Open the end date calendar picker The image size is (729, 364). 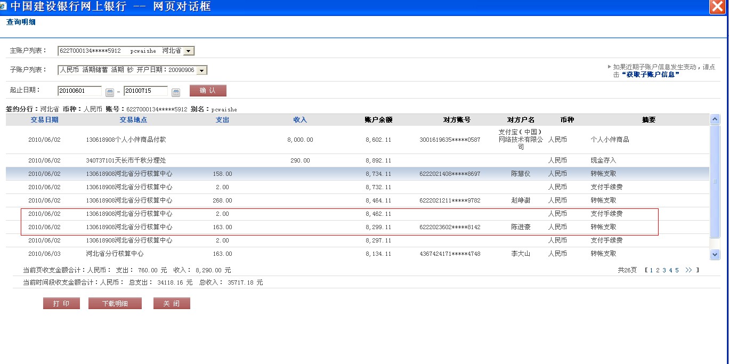tap(176, 92)
